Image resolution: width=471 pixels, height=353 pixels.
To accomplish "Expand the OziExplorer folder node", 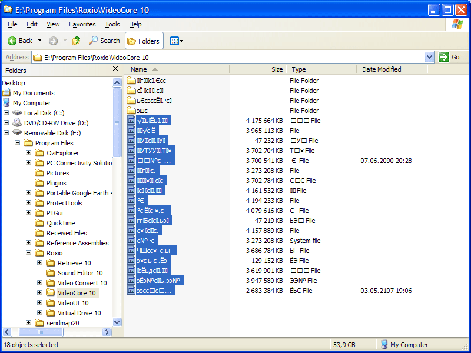I will click(x=28, y=153).
